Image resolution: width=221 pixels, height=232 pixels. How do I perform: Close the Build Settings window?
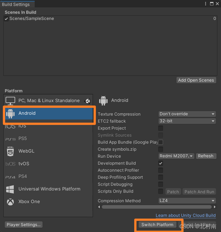pyautogui.click(x=217, y=4)
